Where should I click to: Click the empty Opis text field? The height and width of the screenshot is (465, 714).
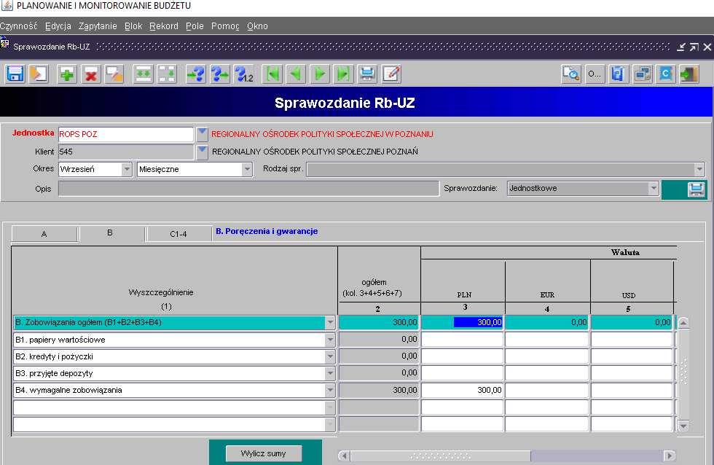248,189
